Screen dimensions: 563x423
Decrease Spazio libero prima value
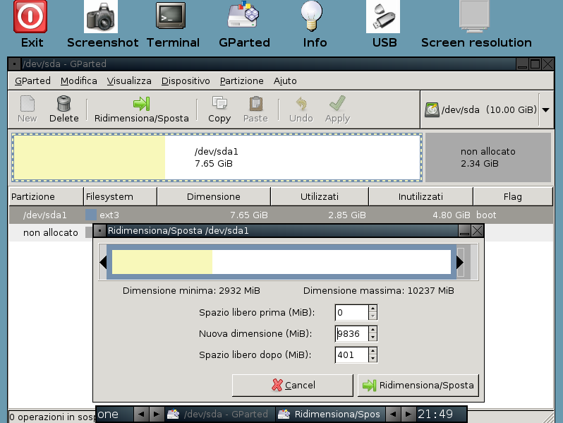click(373, 316)
